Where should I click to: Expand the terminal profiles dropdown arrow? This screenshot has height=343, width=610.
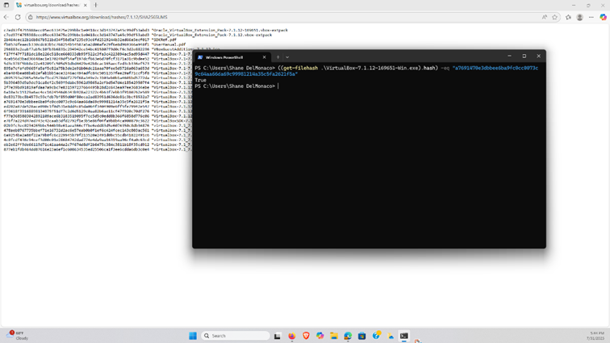point(287,57)
